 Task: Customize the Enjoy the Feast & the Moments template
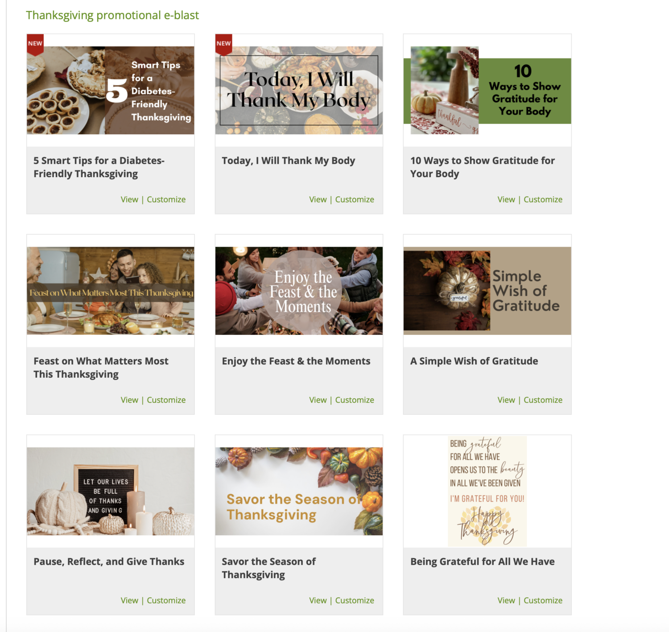355,400
